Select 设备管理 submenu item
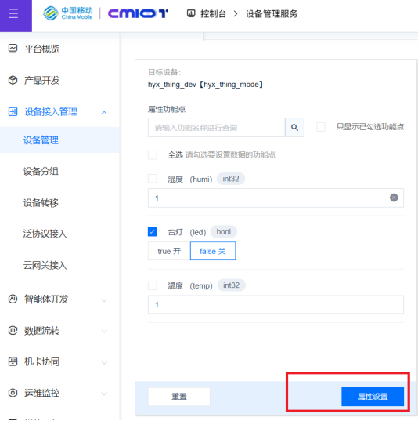The height and width of the screenshot is (421, 418). [59, 140]
